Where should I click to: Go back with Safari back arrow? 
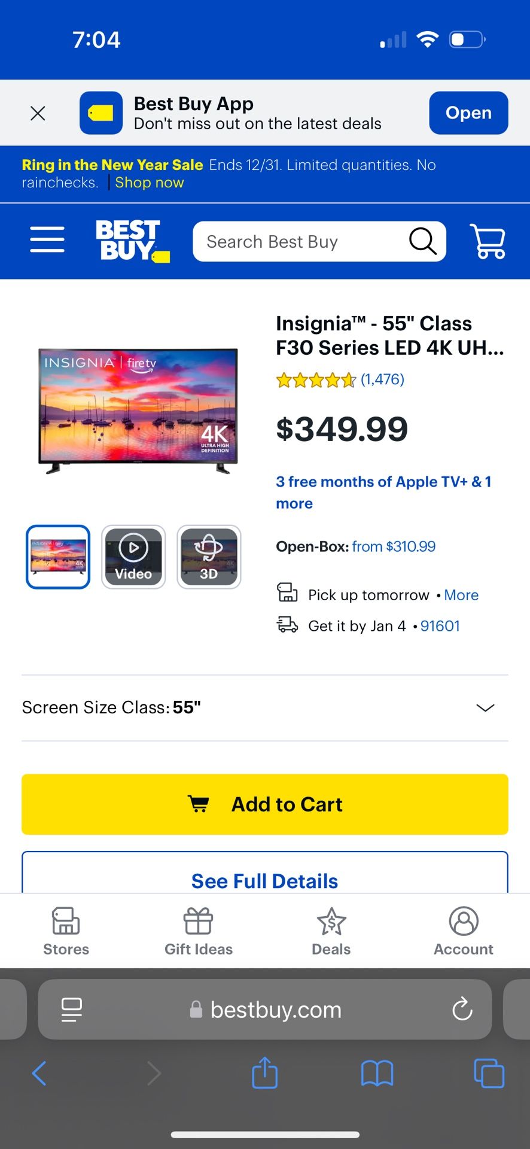click(x=39, y=1073)
